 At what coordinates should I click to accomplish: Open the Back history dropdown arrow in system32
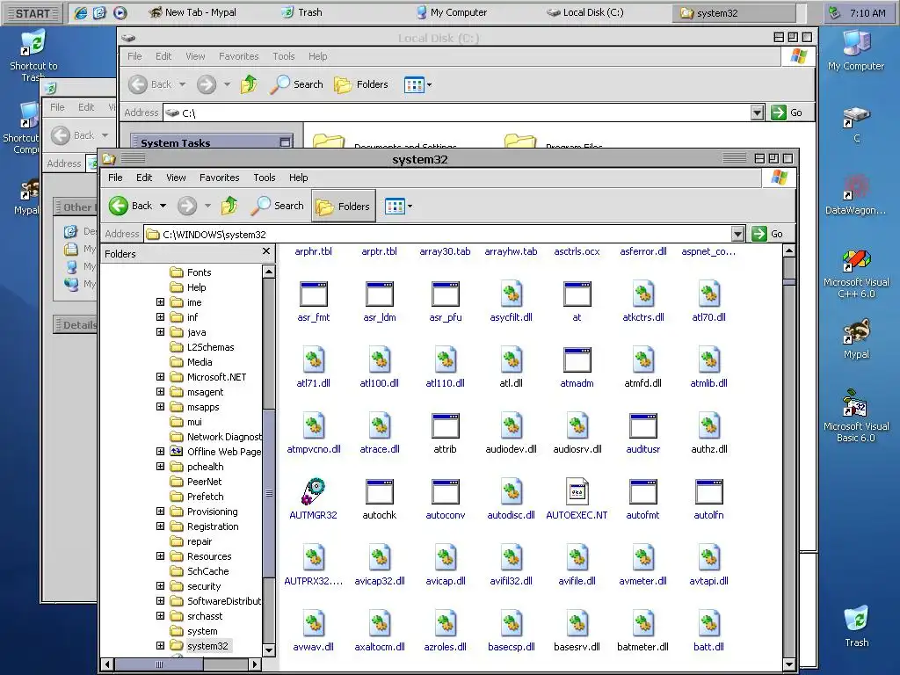[x=163, y=206]
